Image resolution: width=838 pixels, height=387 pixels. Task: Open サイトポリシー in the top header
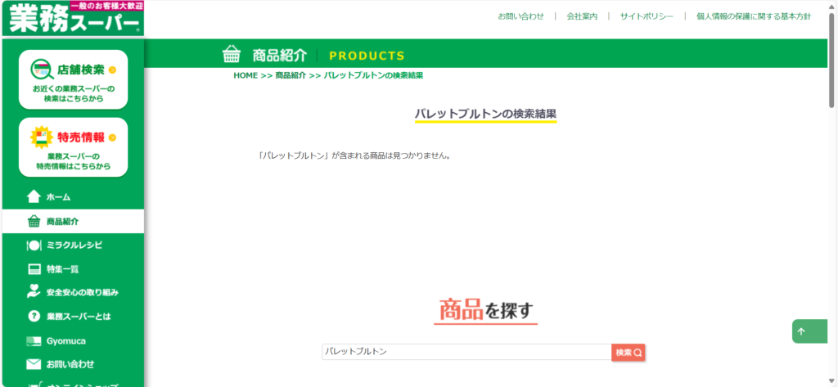647,16
